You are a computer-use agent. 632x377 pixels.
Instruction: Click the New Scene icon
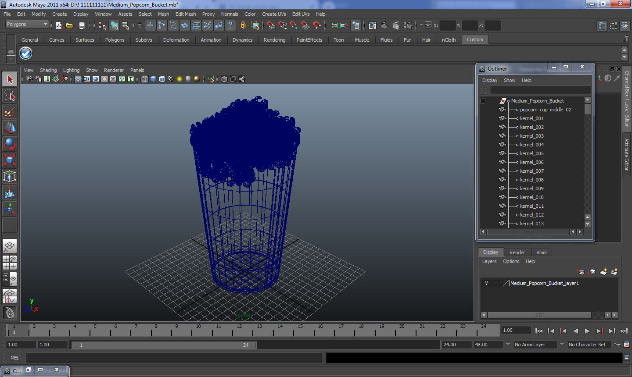click(58, 25)
